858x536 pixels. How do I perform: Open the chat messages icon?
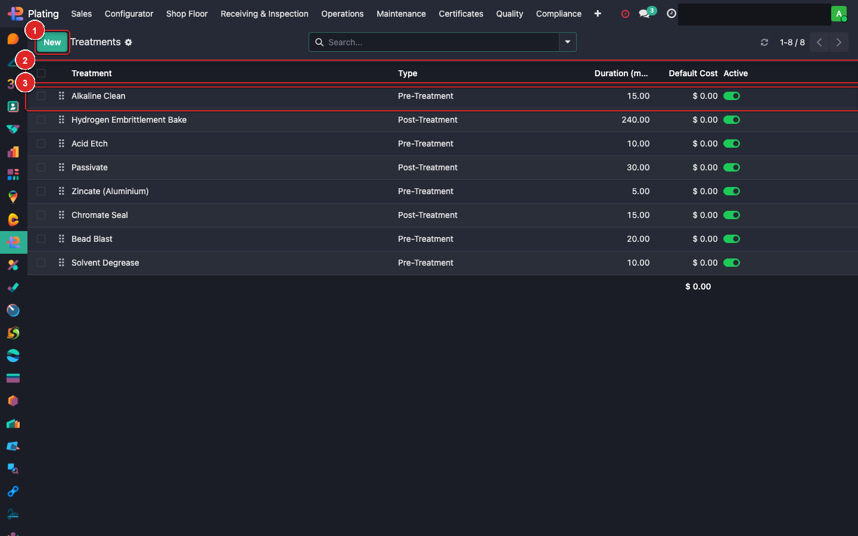645,14
